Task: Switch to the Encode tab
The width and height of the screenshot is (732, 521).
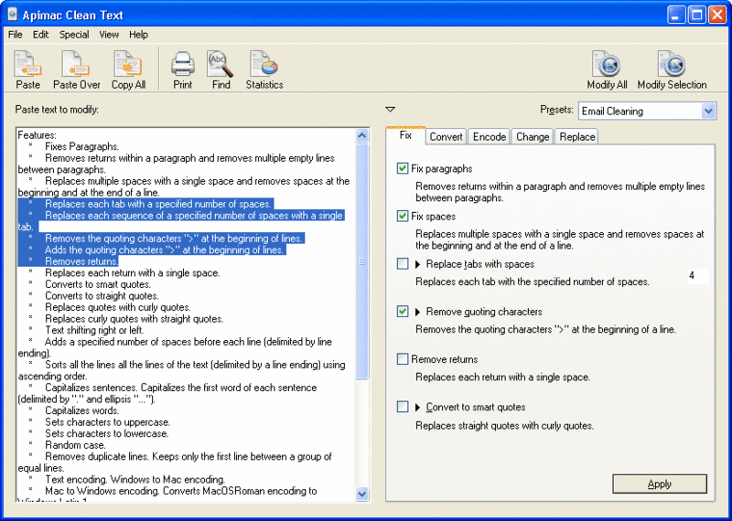Action: pyautogui.click(x=490, y=137)
